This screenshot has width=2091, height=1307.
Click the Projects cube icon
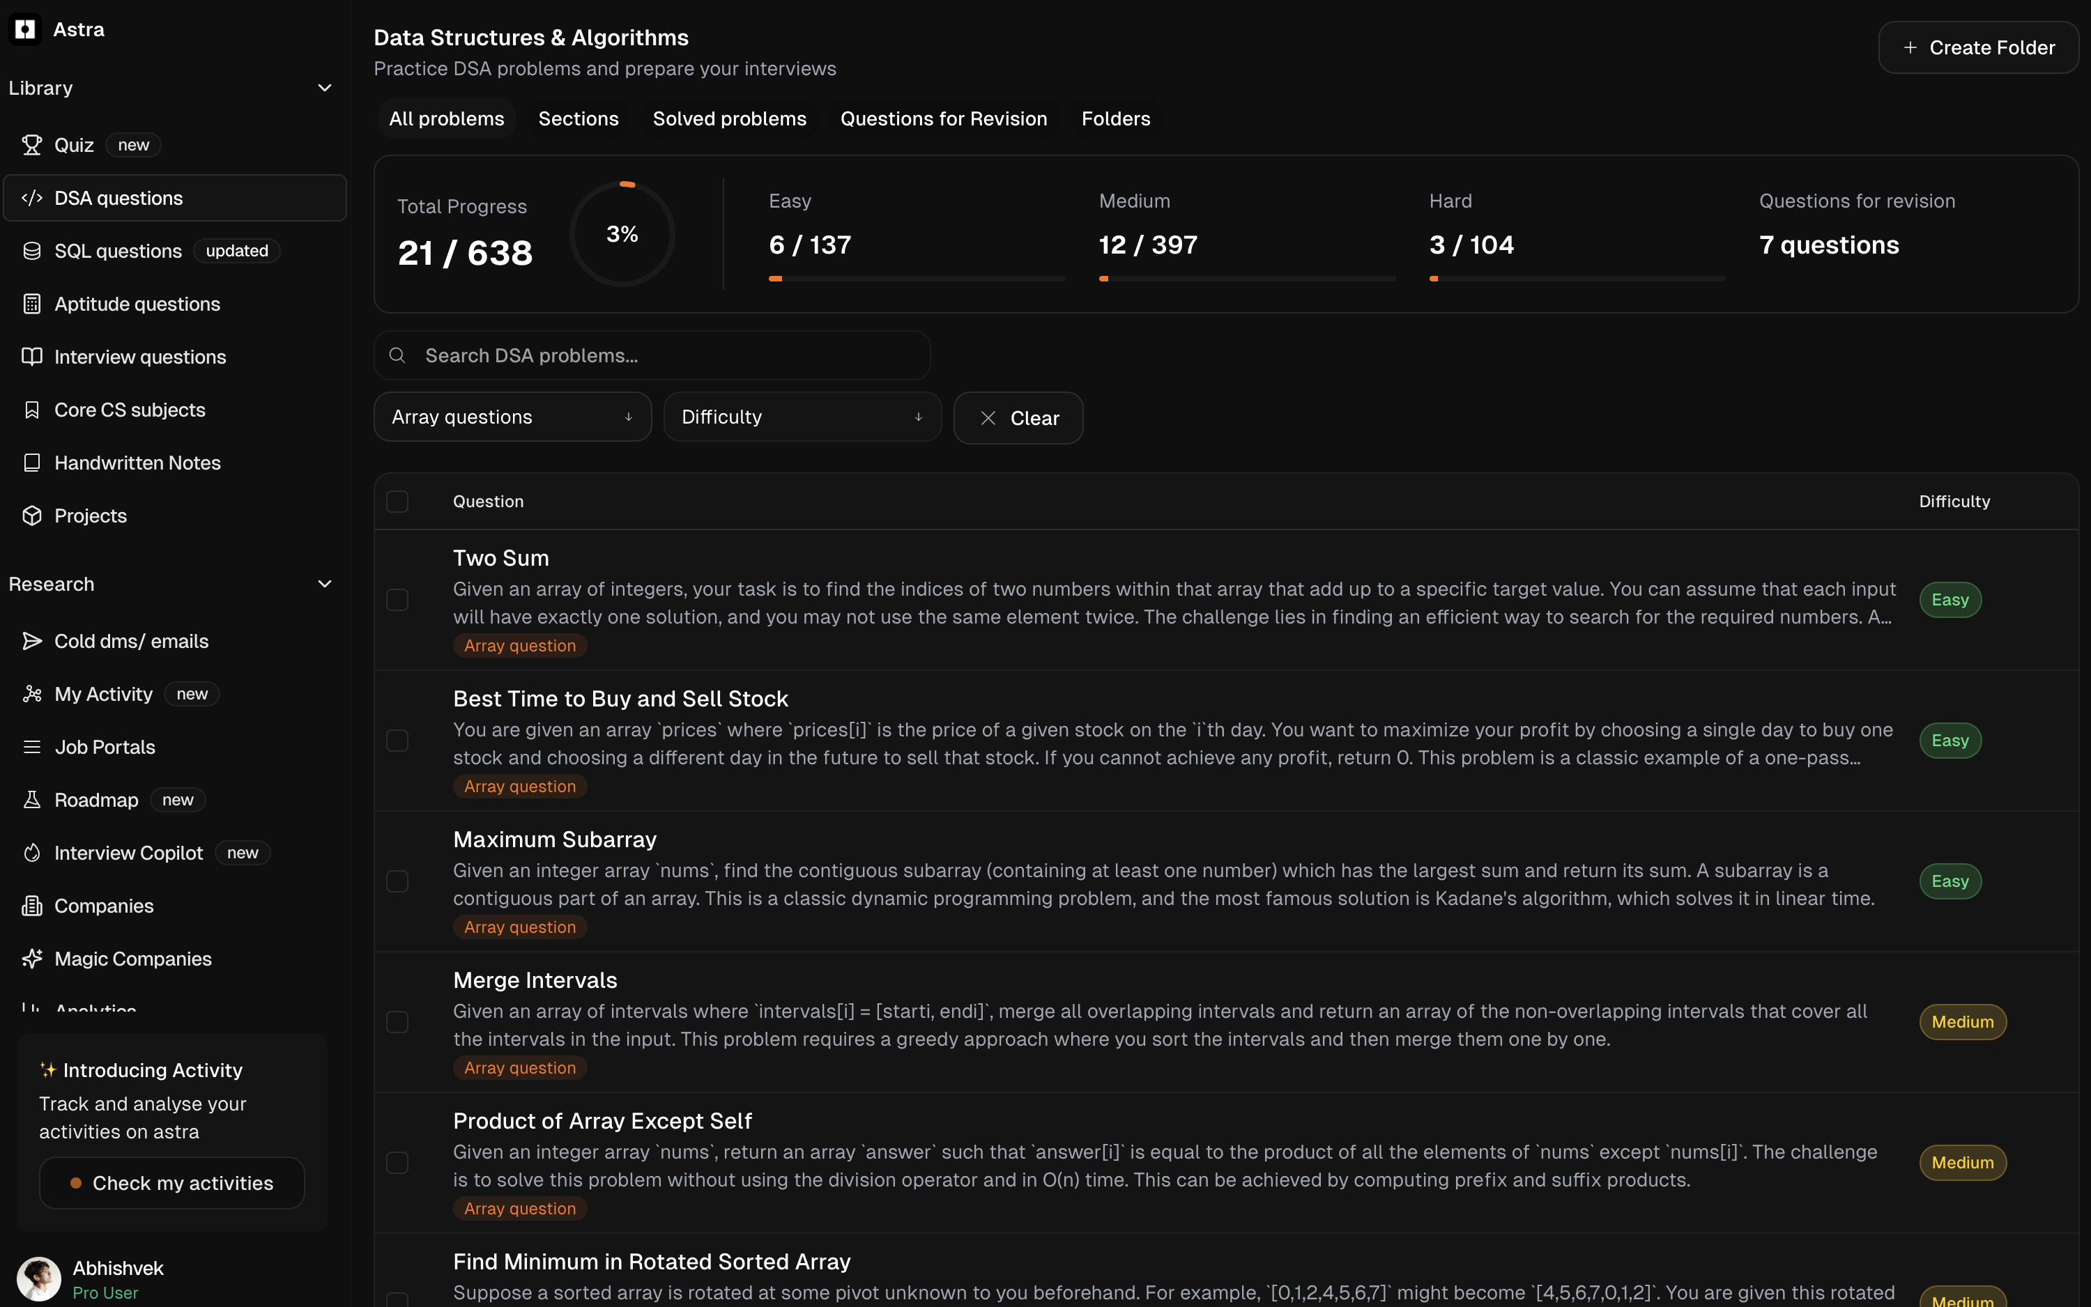[32, 516]
